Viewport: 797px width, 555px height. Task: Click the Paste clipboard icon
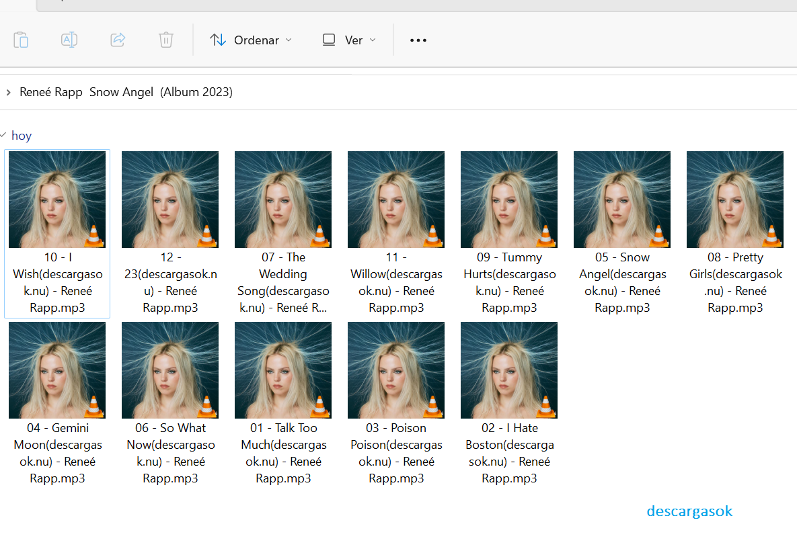[x=21, y=40]
